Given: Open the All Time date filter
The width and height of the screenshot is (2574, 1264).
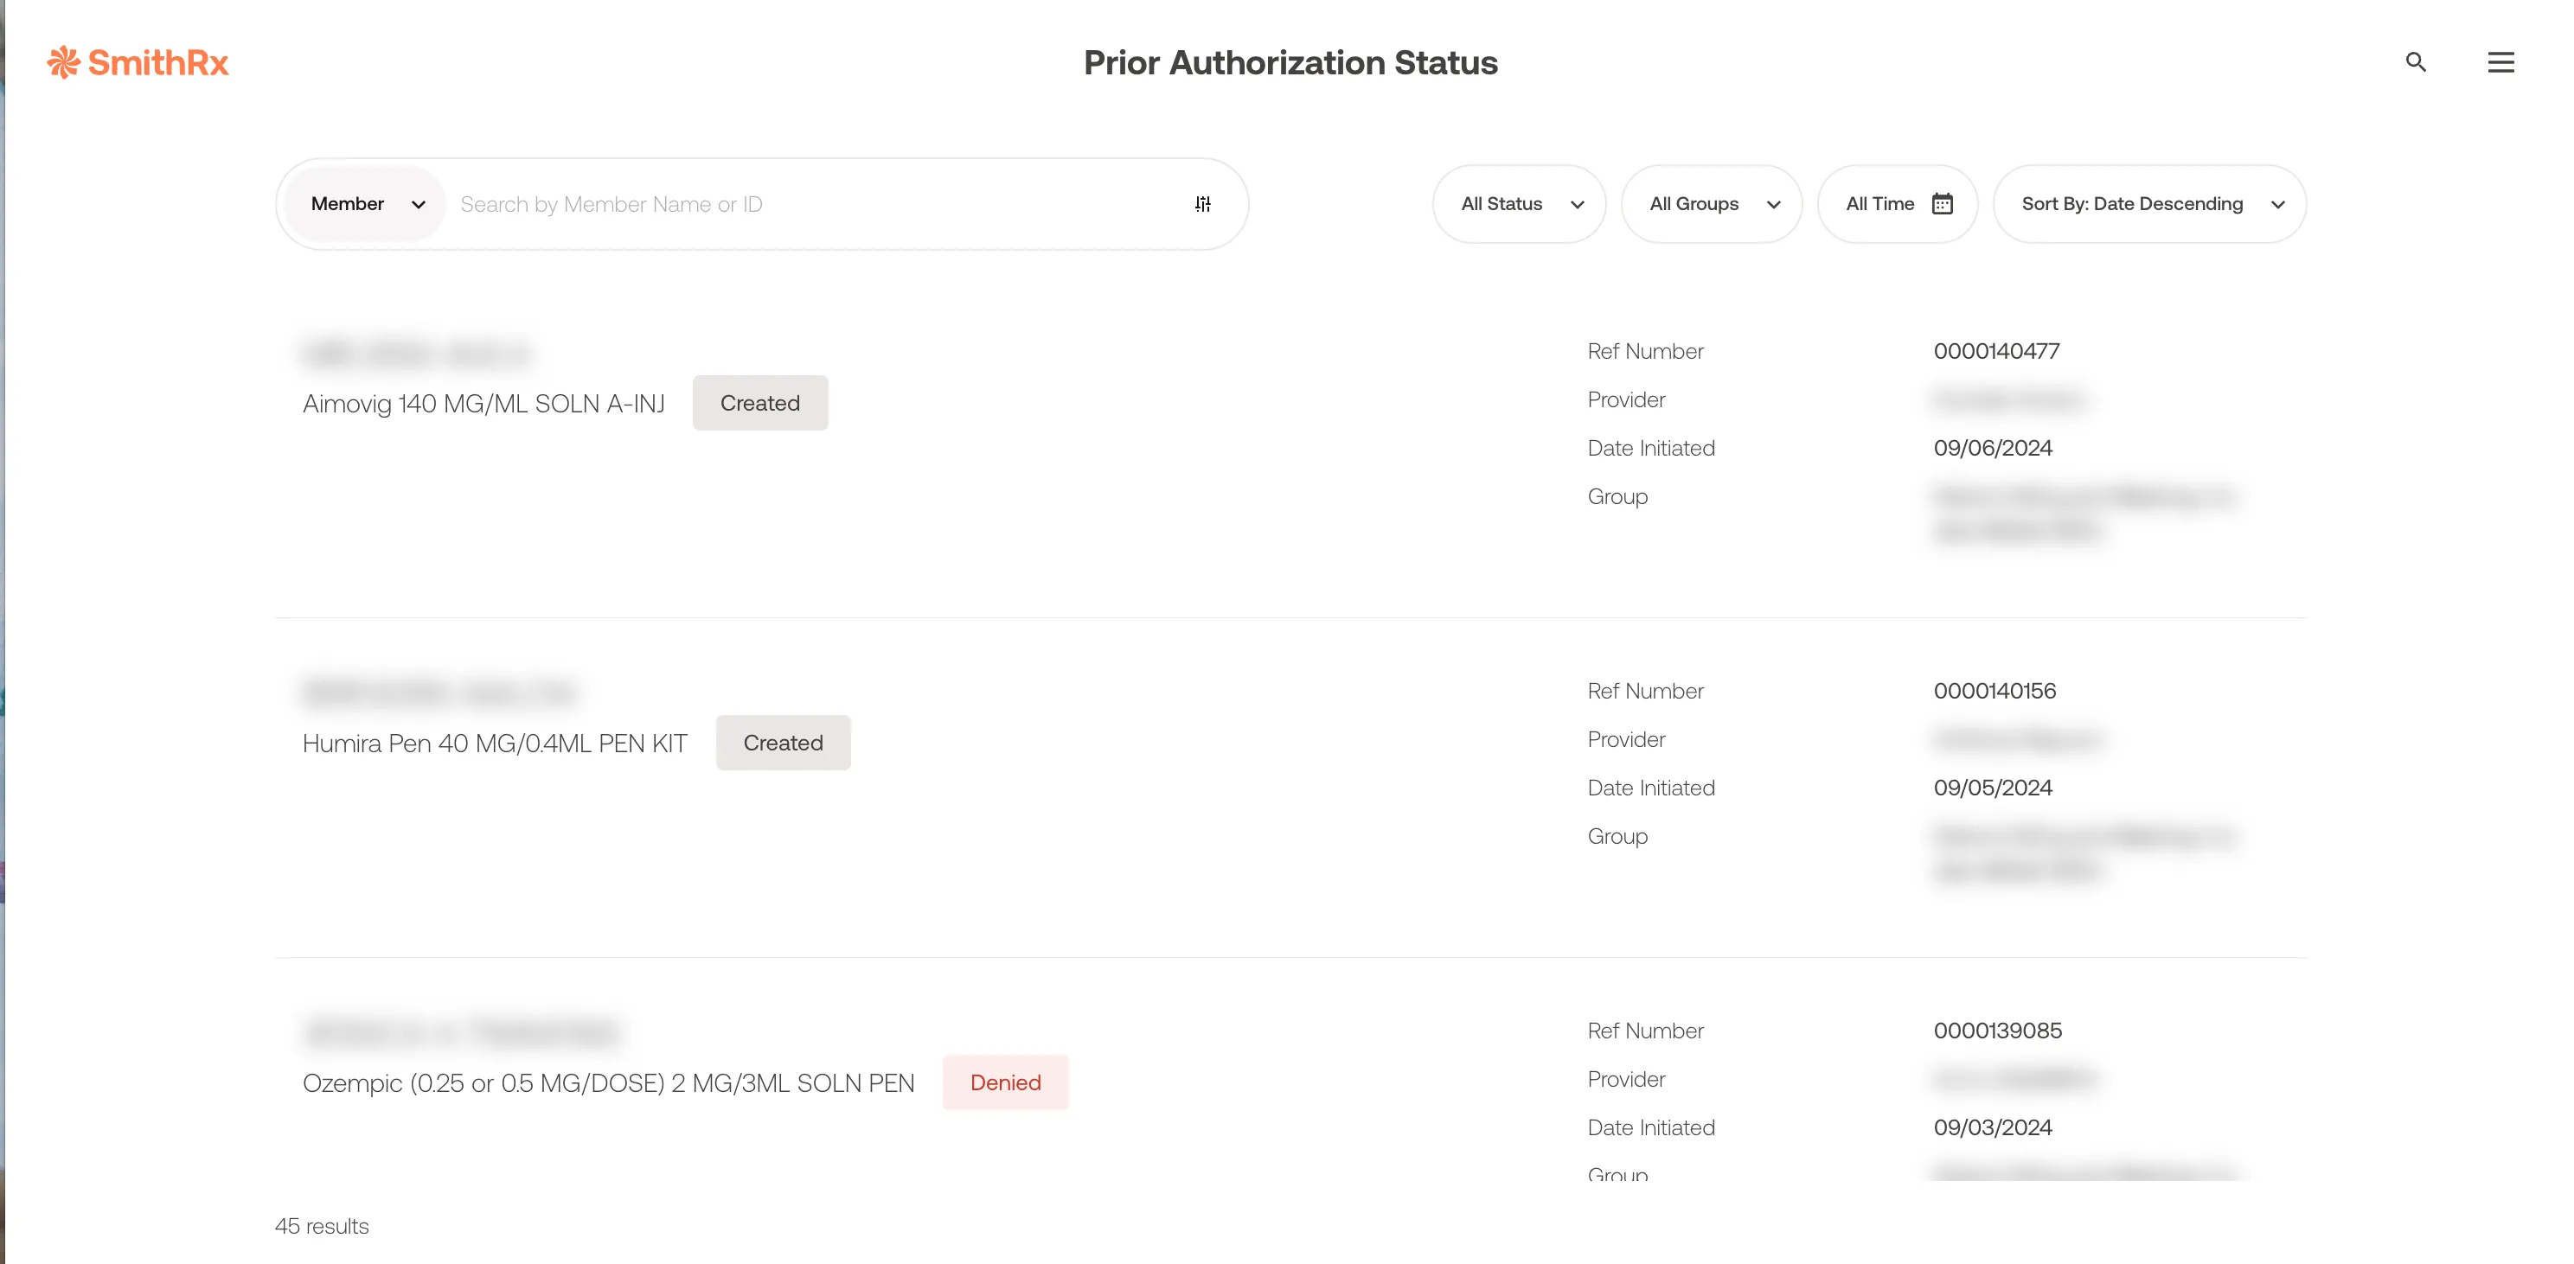Looking at the screenshot, I should pos(1897,204).
